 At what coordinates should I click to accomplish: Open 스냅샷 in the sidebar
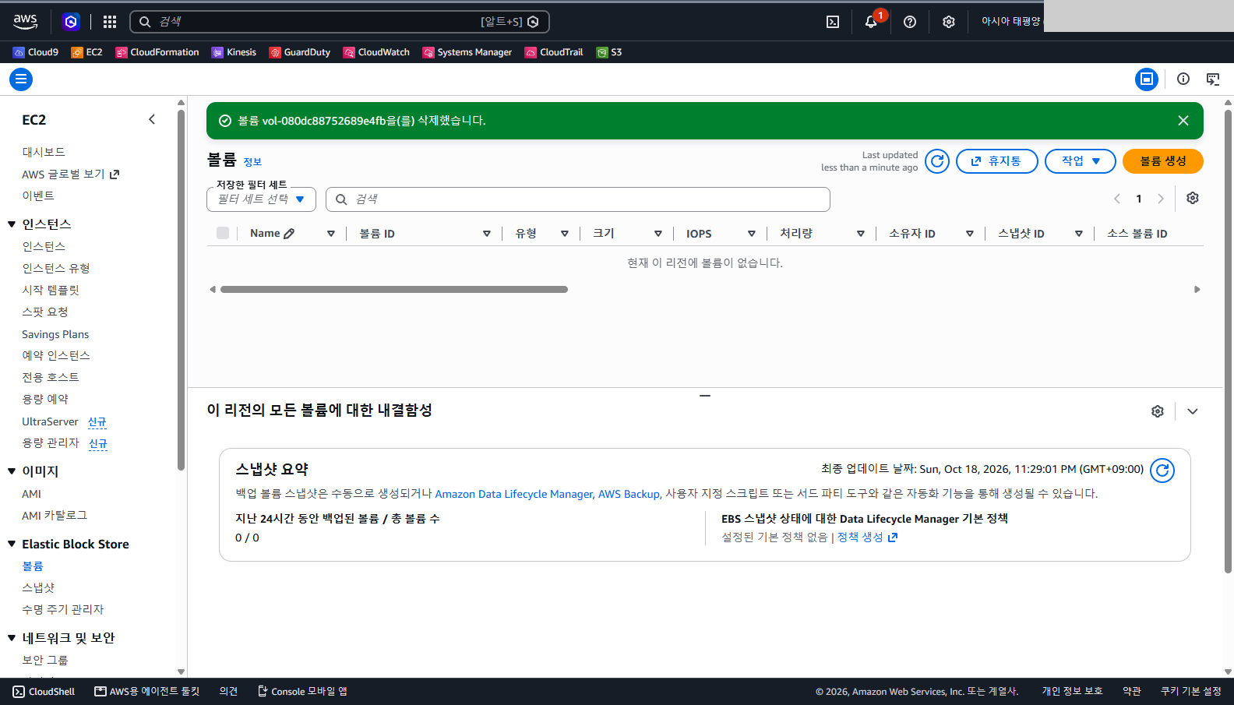click(x=38, y=587)
